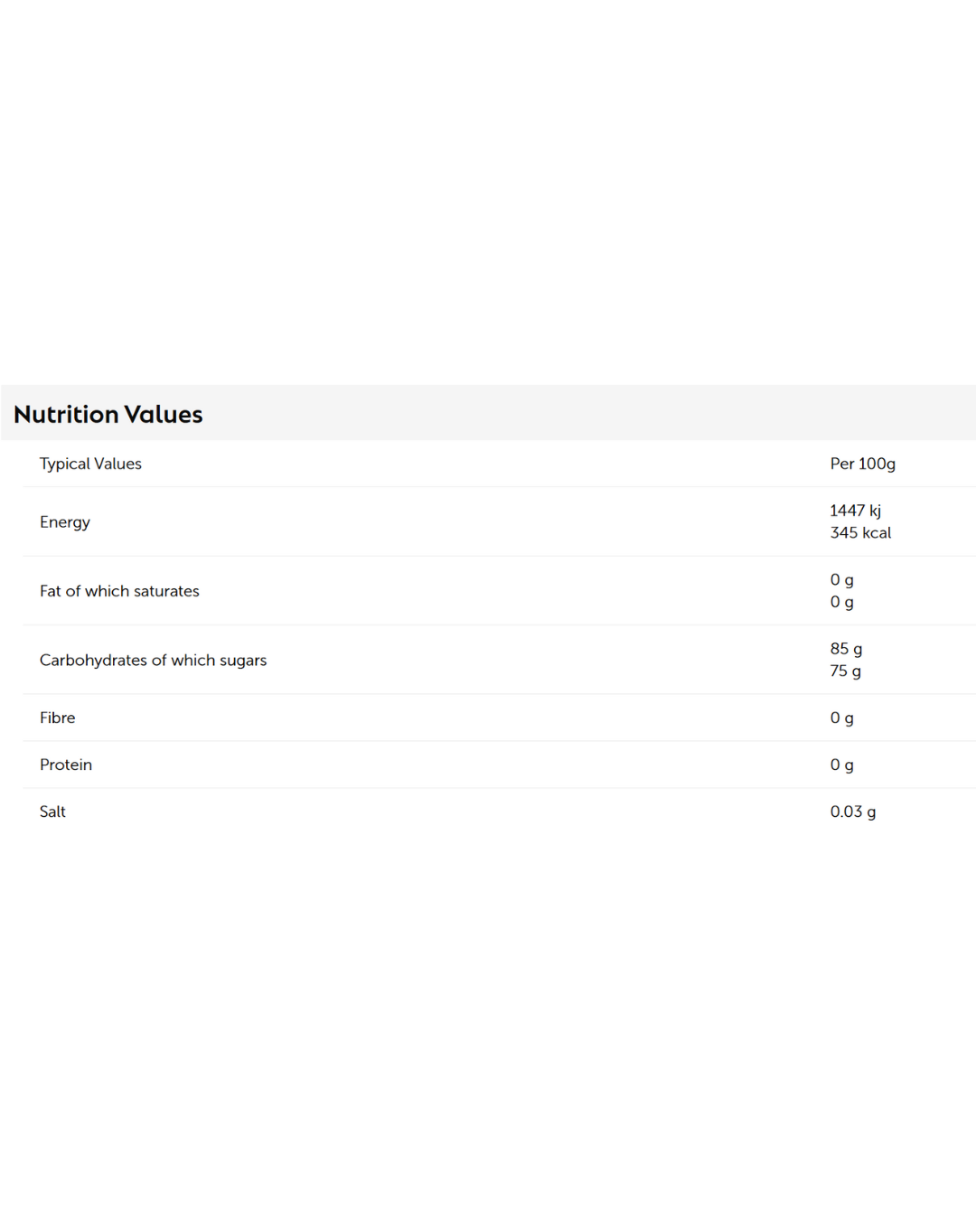Image resolution: width=976 pixels, height=1220 pixels.
Task: Click the Per 100g column header
Action: point(862,464)
